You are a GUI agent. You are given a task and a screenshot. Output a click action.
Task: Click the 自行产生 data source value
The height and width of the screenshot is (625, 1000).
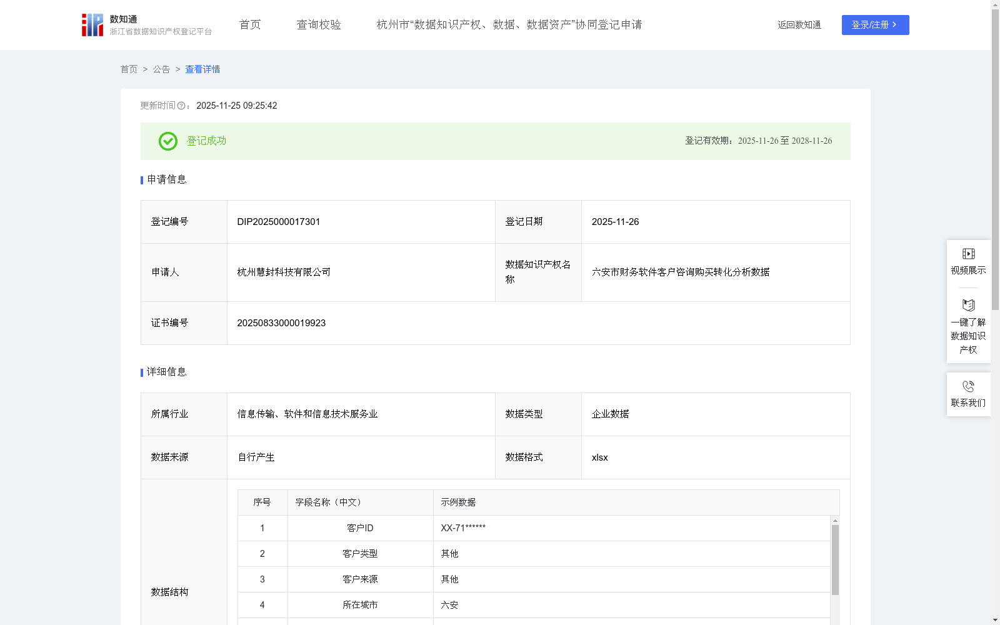(x=256, y=457)
